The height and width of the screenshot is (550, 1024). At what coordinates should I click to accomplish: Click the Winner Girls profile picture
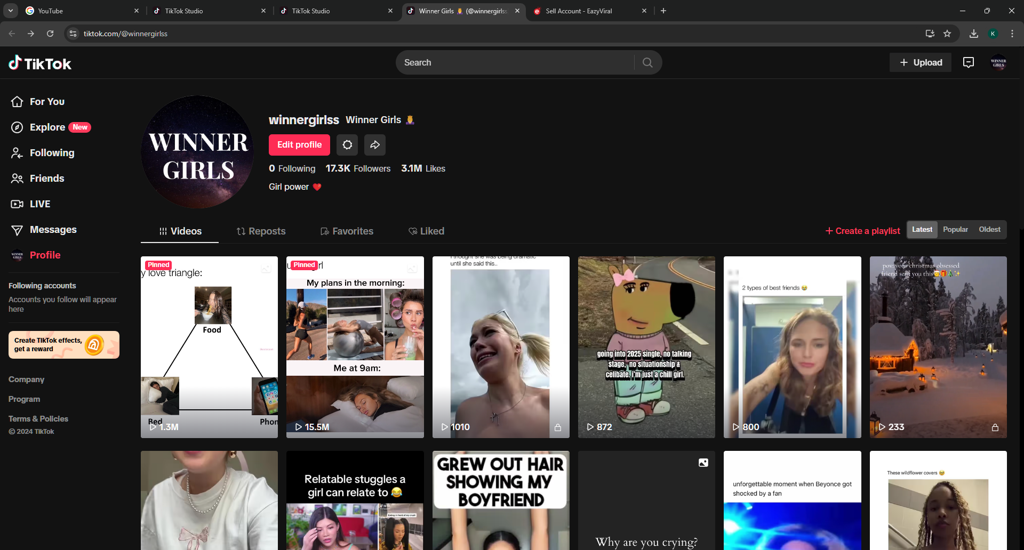pos(197,152)
